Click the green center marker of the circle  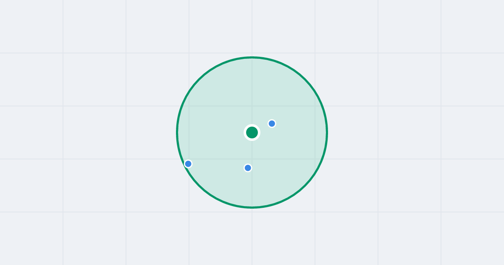(252, 132)
